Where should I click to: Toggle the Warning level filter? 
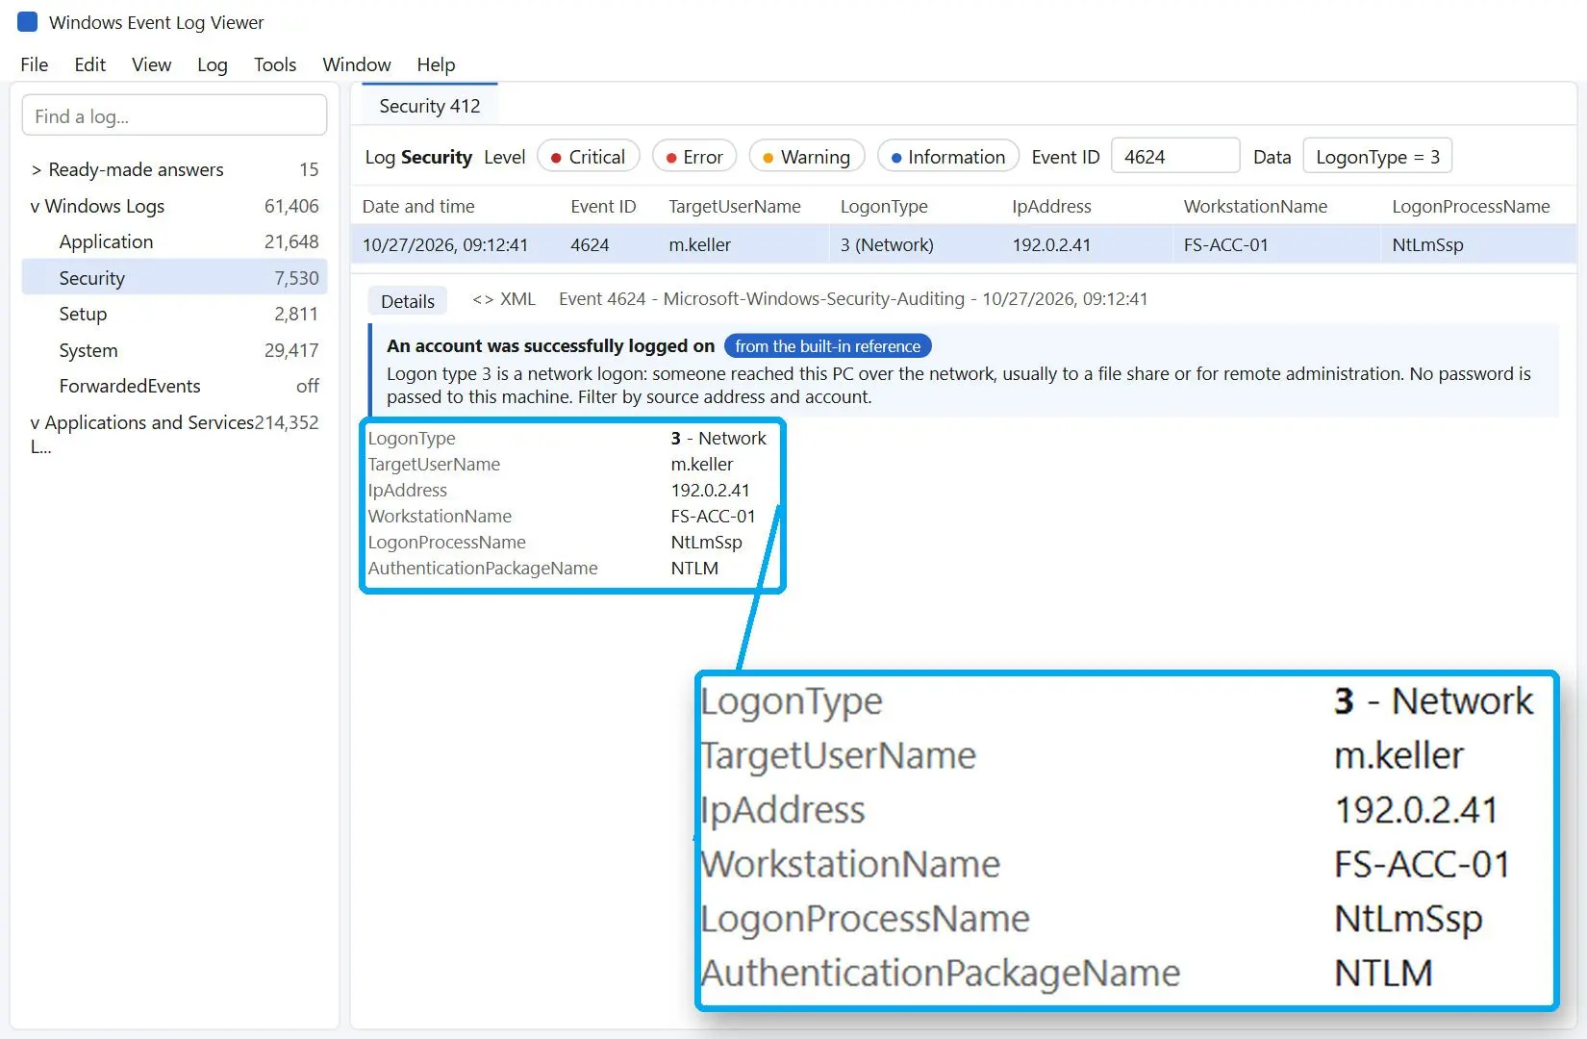click(806, 157)
